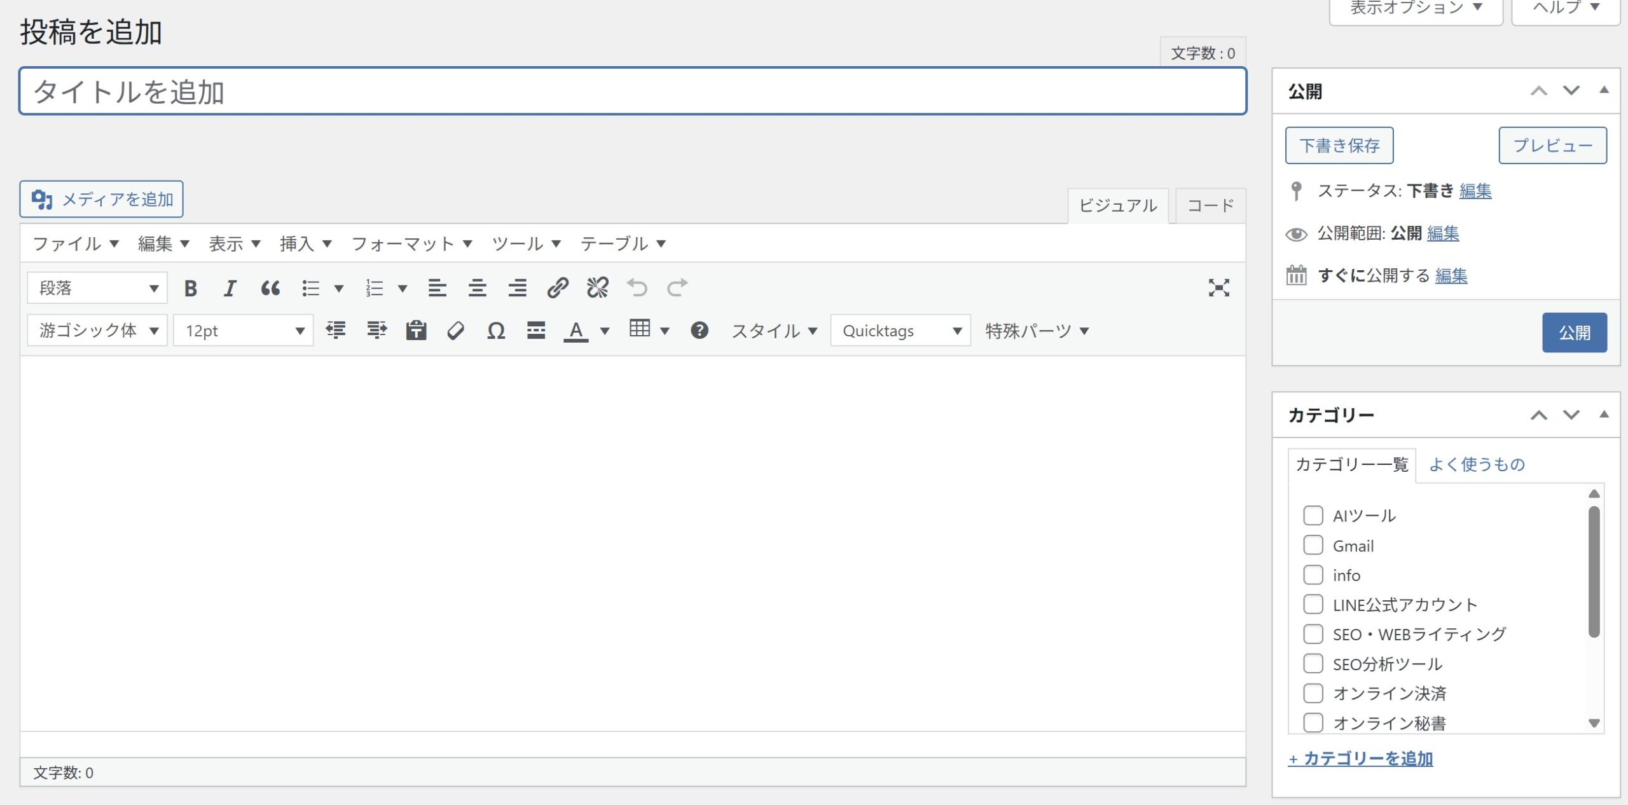Viewport: 1628px width, 805px height.
Task: Check the Gmail category checkbox
Action: coord(1313,545)
